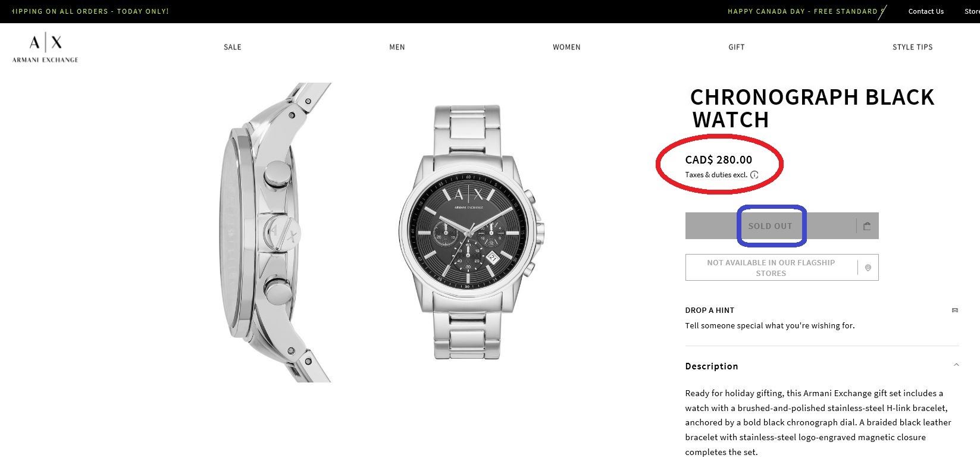The height and width of the screenshot is (458, 980).
Task: Click the Happy Canada Day promo banner
Action: click(x=802, y=11)
